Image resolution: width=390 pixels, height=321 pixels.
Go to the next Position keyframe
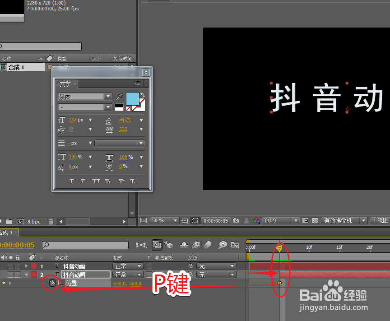click(10, 283)
